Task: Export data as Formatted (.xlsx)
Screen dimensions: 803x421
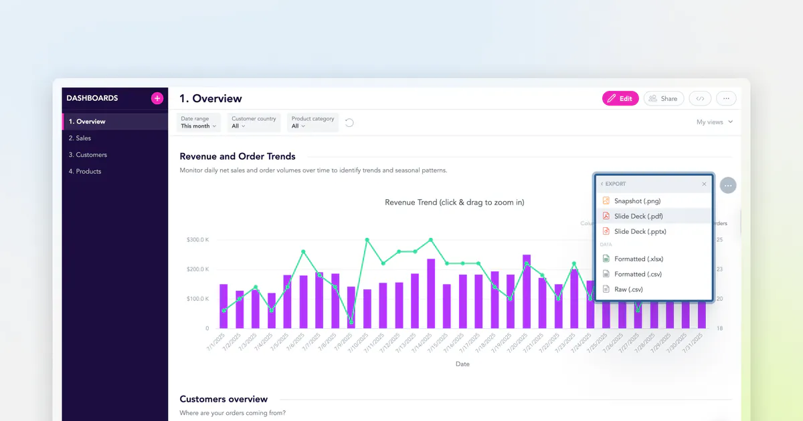Action: pyautogui.click(x=654, y=259)
